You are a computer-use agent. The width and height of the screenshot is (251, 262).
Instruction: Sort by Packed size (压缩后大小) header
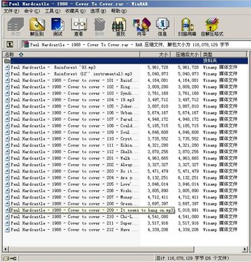[x=185, y=54]
